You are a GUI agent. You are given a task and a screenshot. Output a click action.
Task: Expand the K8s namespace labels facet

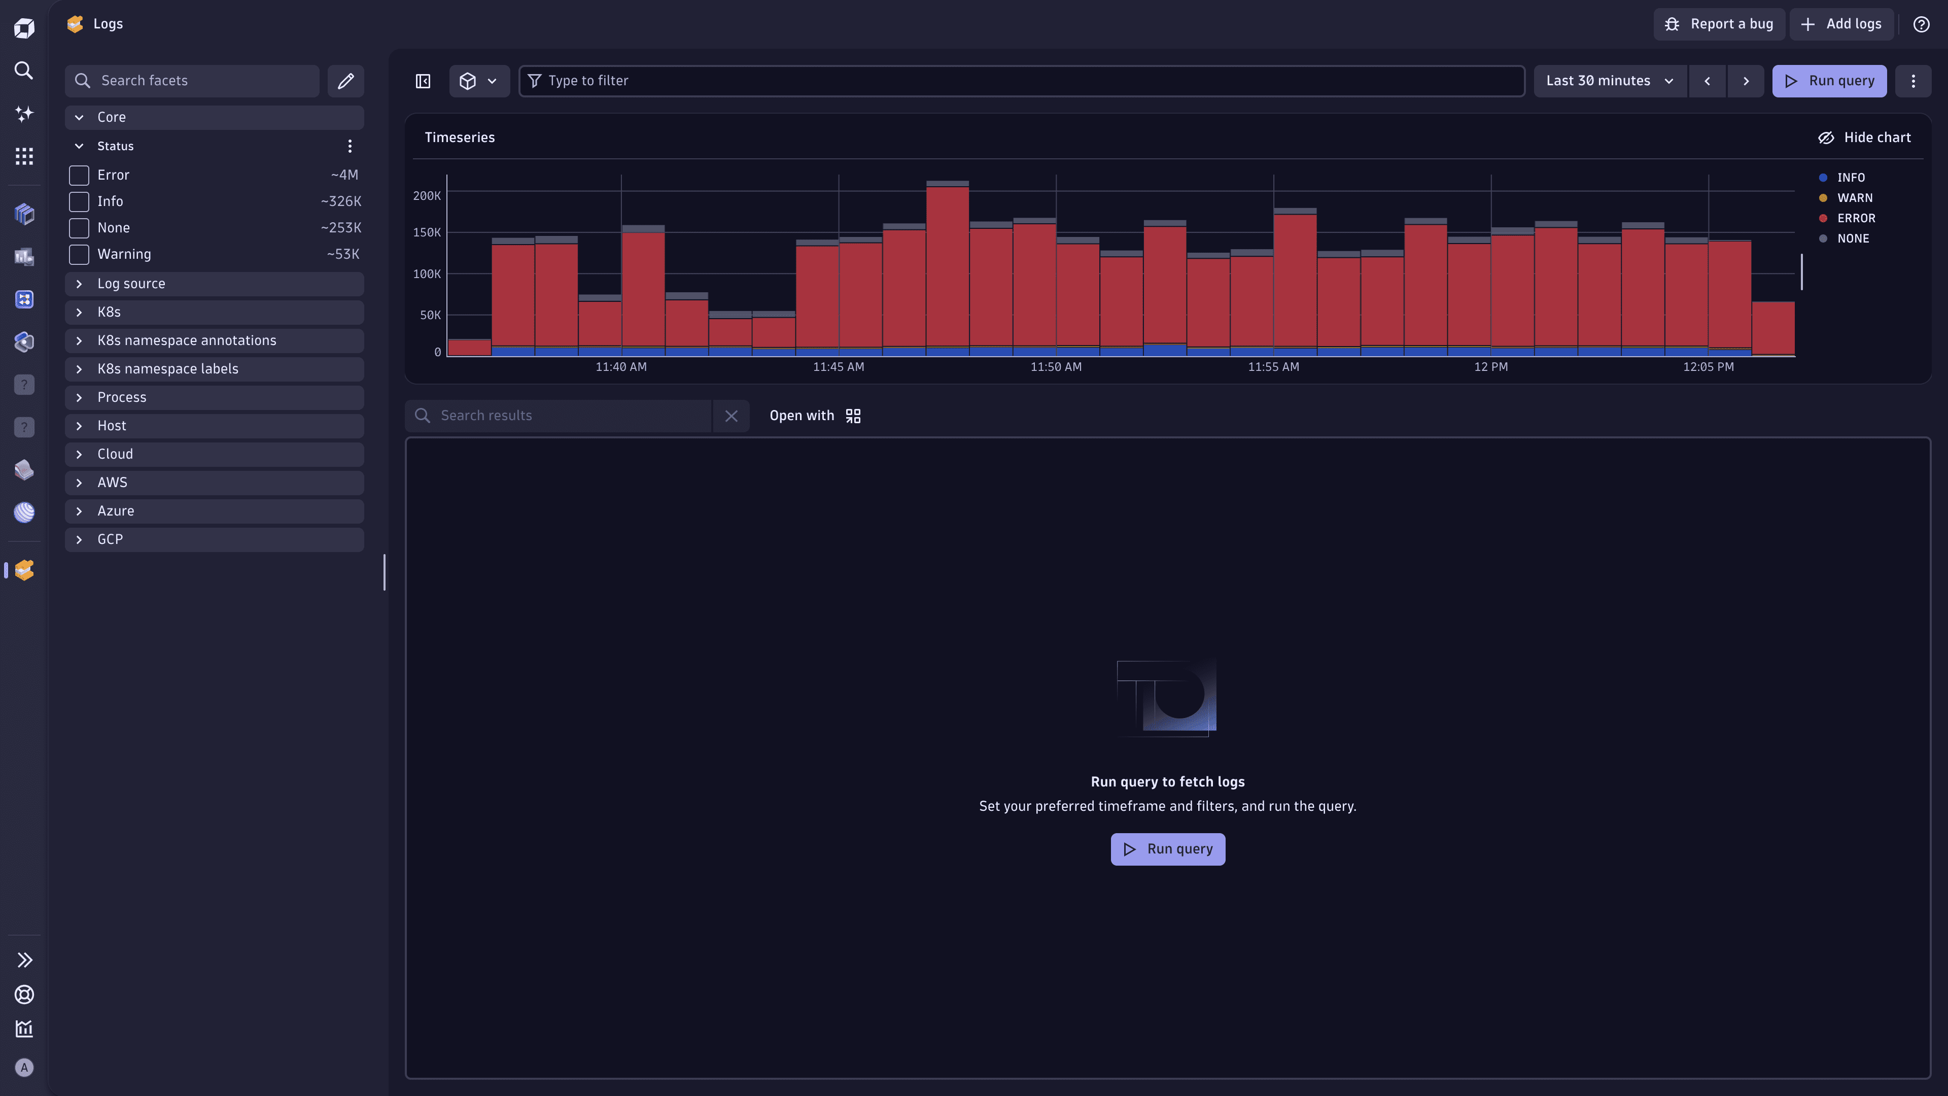pyautogui.click(x=80, y=369)
